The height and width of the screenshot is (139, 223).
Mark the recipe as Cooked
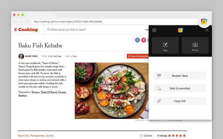point(146,136)
